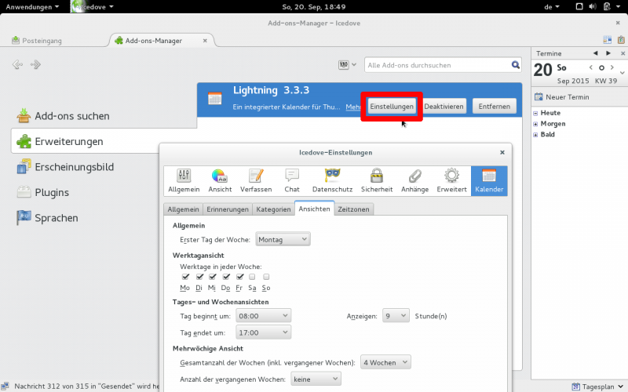Expand the Morgen events group
This screenshot has height=392, width=628.
pos(535,124)
